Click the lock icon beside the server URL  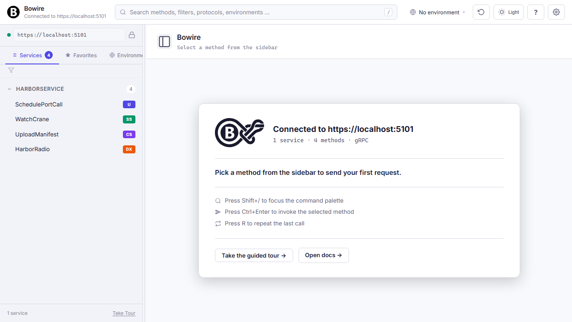[132, 35]
